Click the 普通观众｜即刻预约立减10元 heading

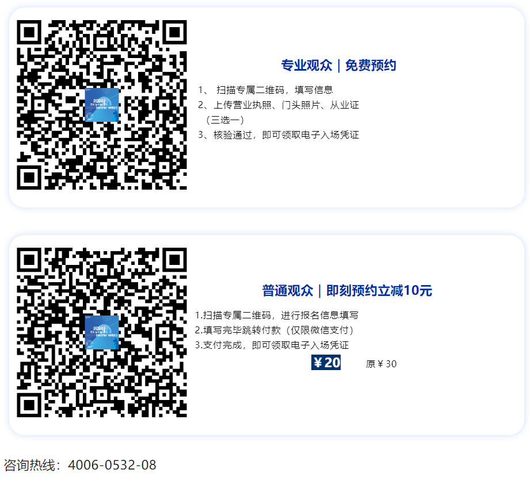[x=347, y=290]
